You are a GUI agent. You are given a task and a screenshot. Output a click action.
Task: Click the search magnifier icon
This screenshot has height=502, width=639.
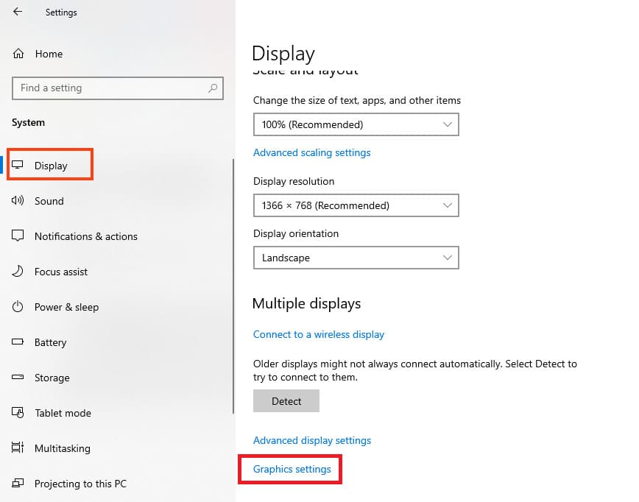click(x=213, y=88)
